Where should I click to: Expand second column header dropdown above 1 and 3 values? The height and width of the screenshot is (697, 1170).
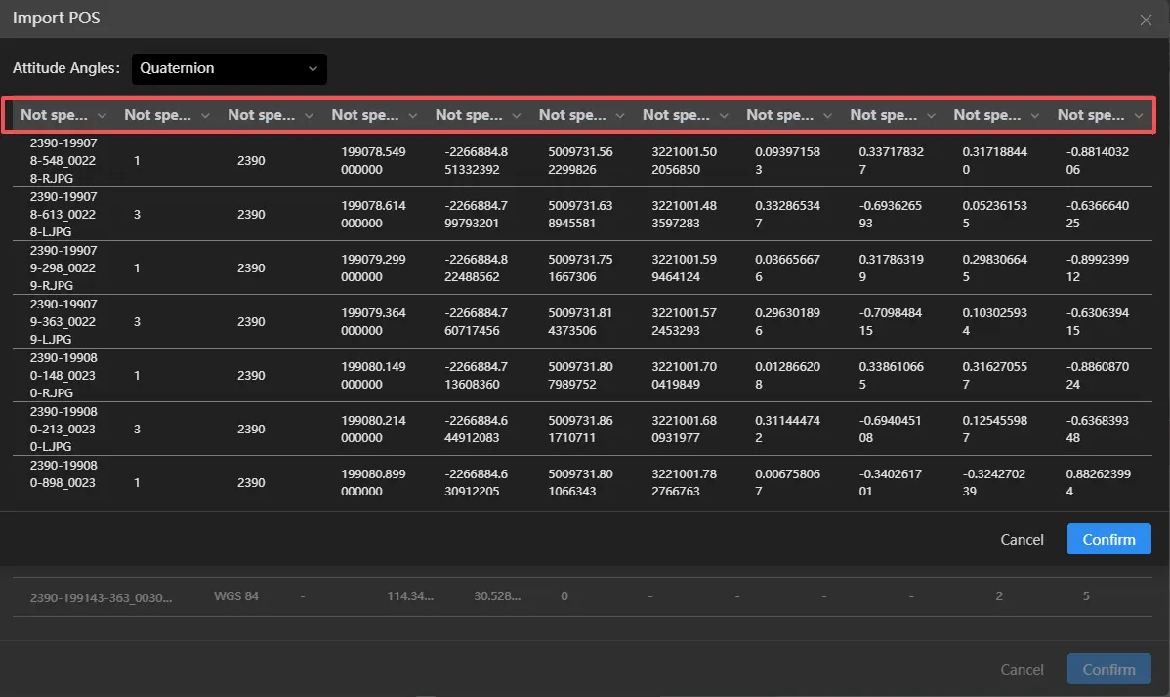tap(167, 115)
